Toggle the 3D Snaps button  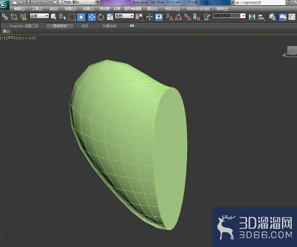pos(169,17)
